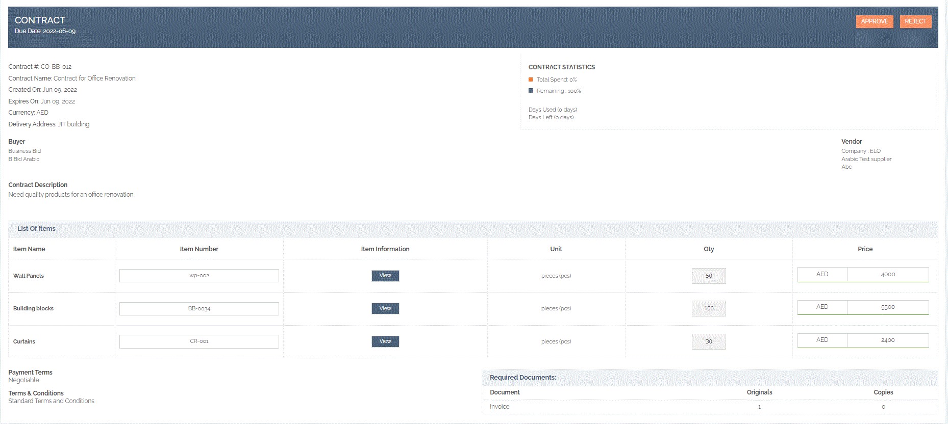
Task: Focus the Curtains quantity box showing 30
Action: (x=709, y=341)
